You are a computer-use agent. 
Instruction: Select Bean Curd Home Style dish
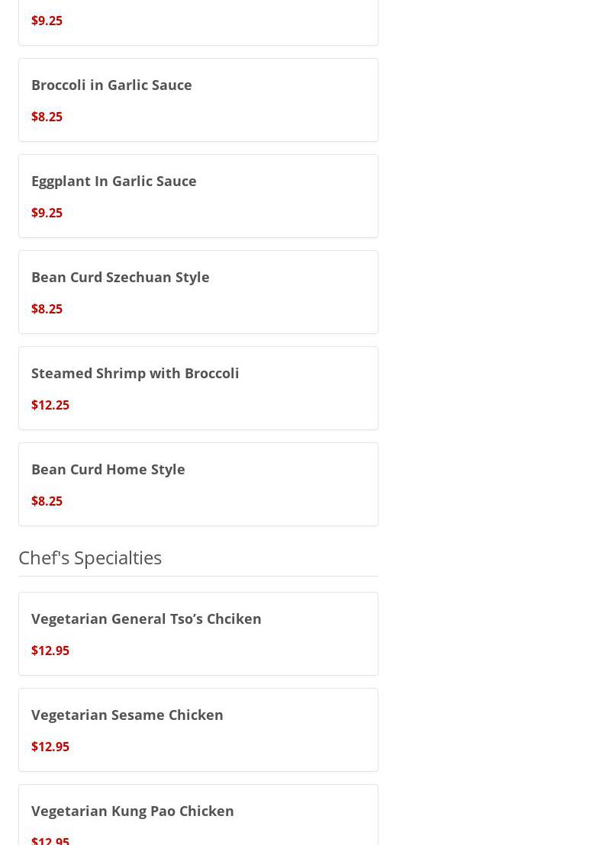click(108, 469)
